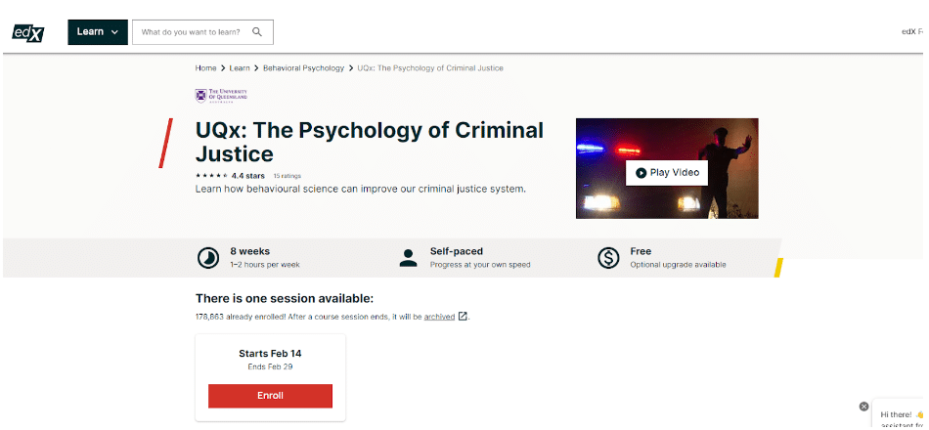Click the dollar icon beside Free
The width and height of the screenshot is (929, 430).
coord(608,258)
